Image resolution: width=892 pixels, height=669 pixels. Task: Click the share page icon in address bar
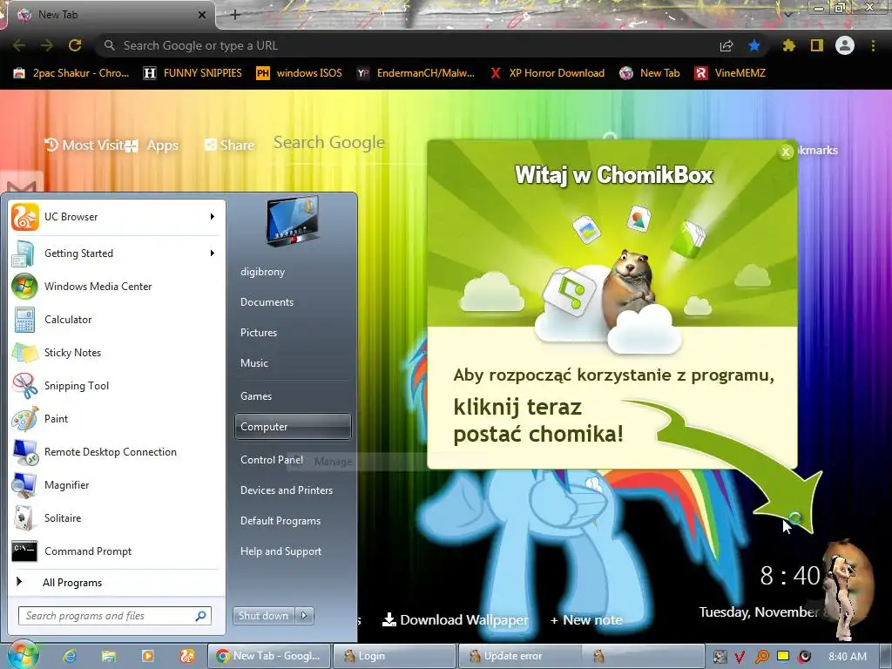pyautogui.click(x=726, y=46)
